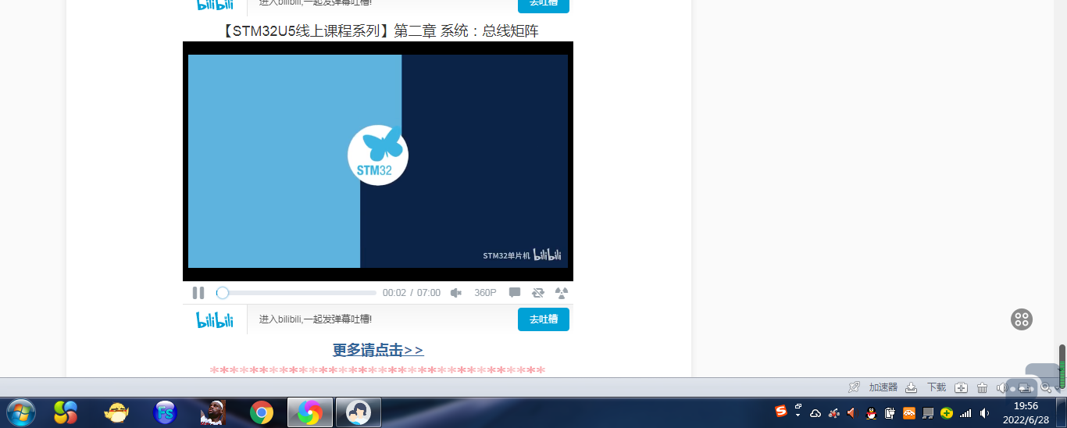The image size is (1067, 428).
Task: Open the 加速器 rocket accelerator in status bar
Action: click(x=855, y=387)
